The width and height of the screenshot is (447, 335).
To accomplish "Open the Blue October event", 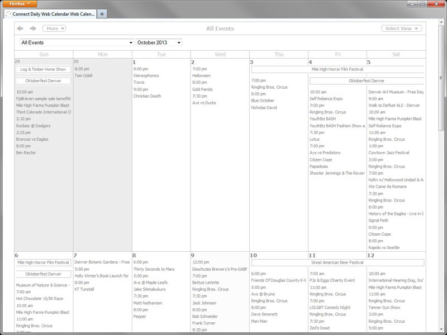I will [263, 100].
